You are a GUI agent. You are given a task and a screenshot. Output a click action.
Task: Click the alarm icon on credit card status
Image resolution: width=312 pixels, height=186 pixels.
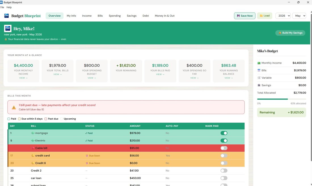click(87, 156)
